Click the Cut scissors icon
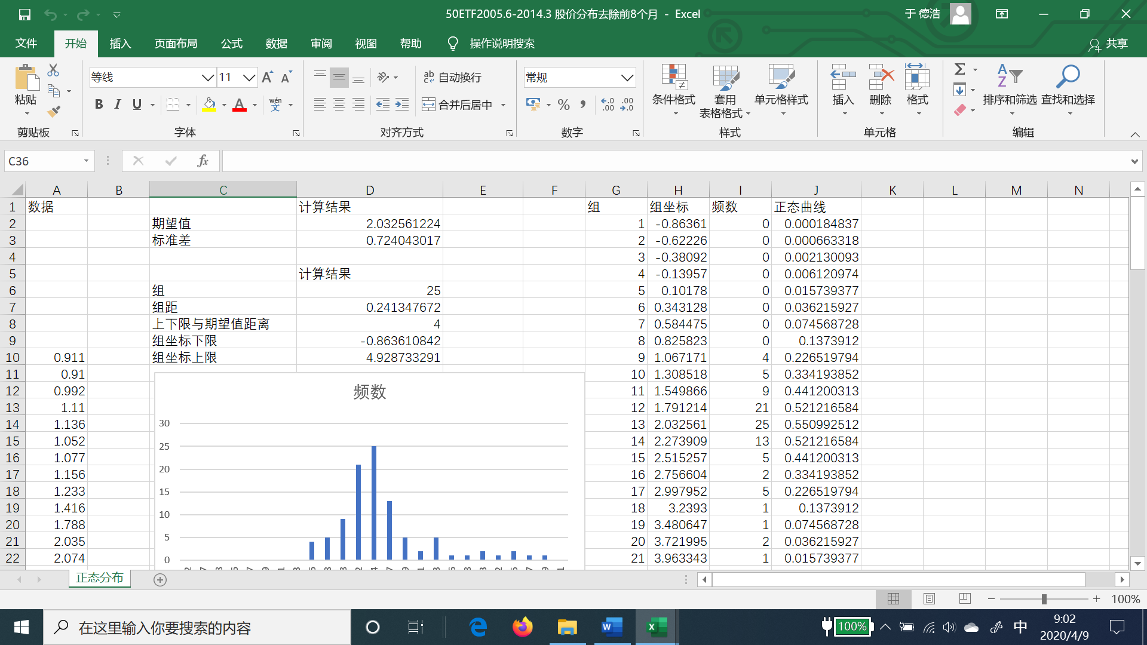 [53, 70]
